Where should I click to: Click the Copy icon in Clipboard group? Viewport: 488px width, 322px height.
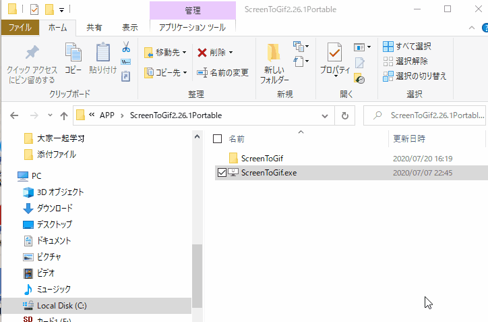(x=73, y=52)
